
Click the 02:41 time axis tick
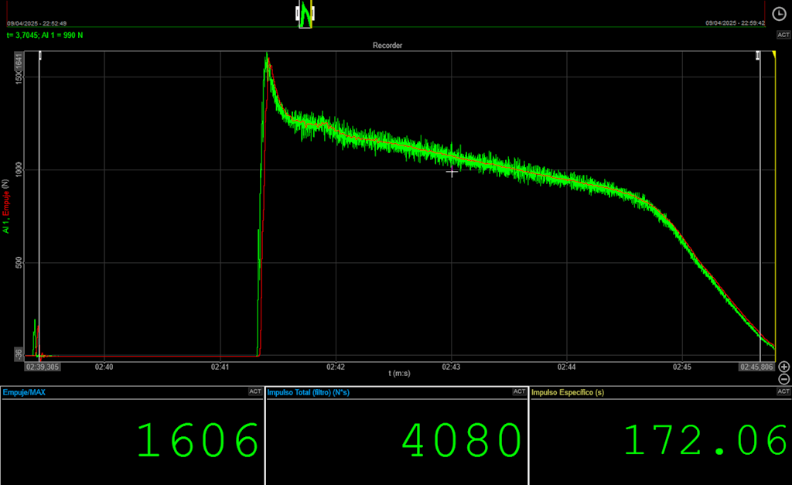(x=220, y=367)
